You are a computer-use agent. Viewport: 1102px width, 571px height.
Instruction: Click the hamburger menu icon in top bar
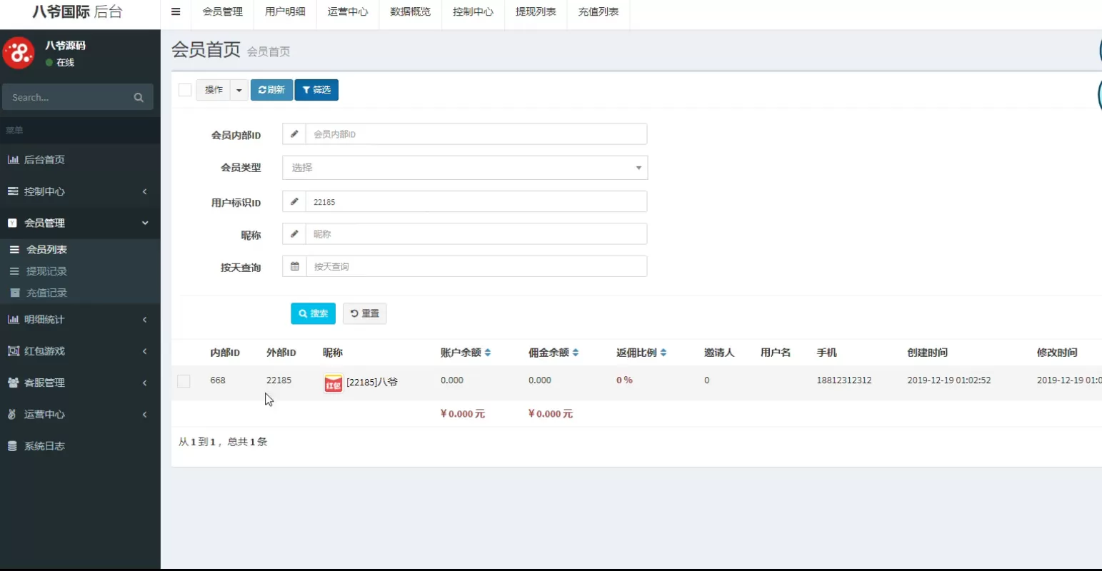click(175, 11)
